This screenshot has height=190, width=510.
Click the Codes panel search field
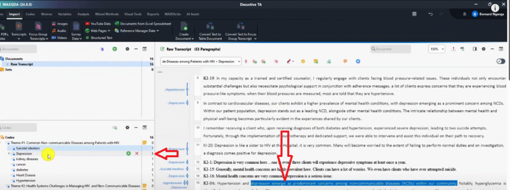point(18,128)
